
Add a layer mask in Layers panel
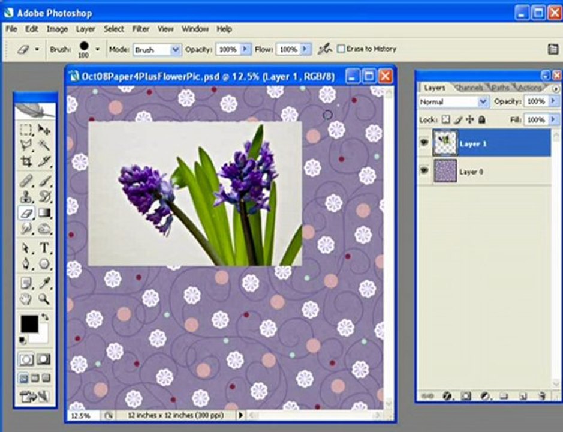click(x=466, y=396)
